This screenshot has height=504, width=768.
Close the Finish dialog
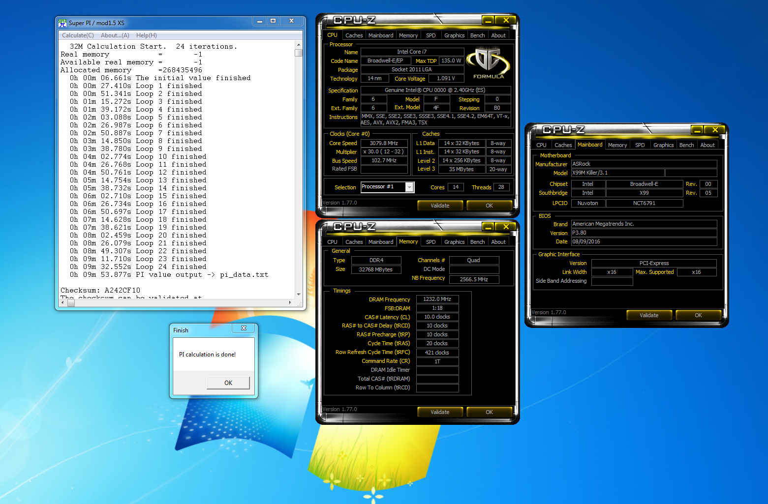point(244,328)
